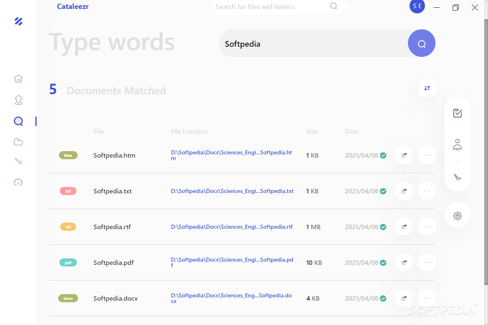Viewport: 488px width, 325px height.
Task: Click the Size column header
Action: 312,132
